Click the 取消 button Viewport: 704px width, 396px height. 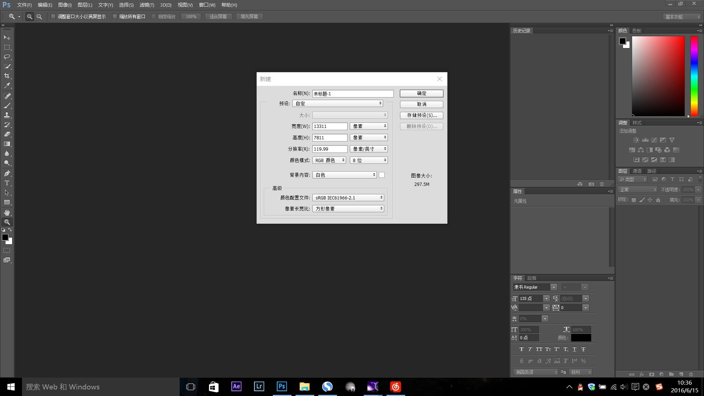pyautogui.click(x=422, y=104)
